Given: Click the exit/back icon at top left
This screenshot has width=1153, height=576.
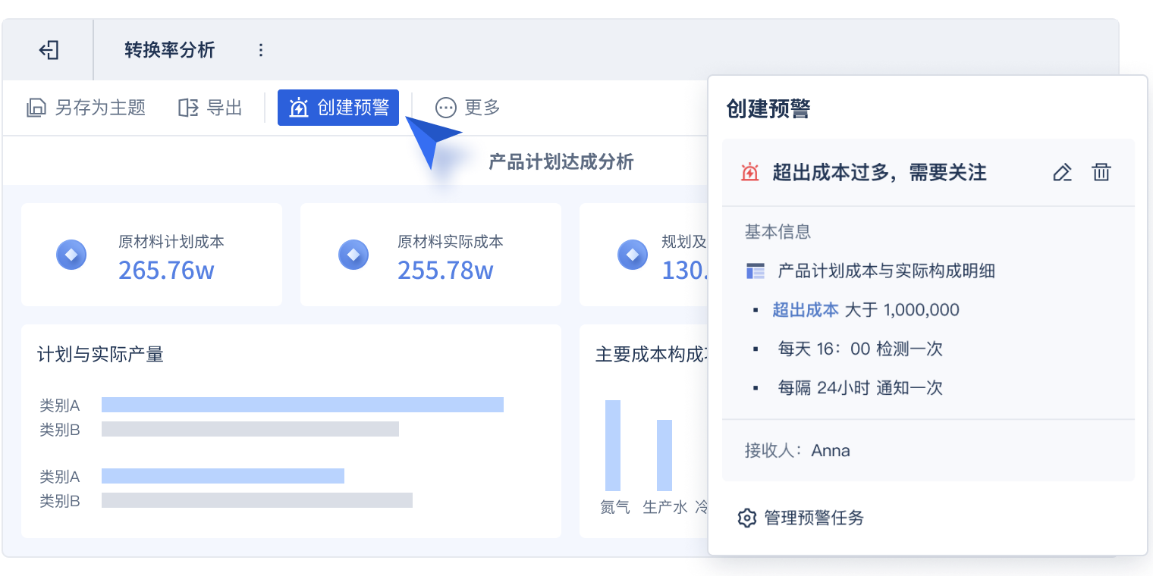Looking at the screenshot, I should (x=49, y=51).
